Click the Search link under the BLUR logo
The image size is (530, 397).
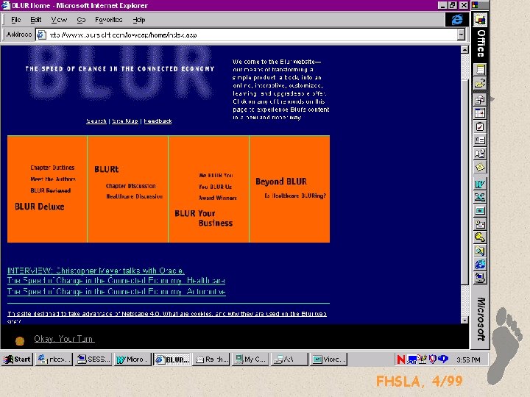coord(96,121)
